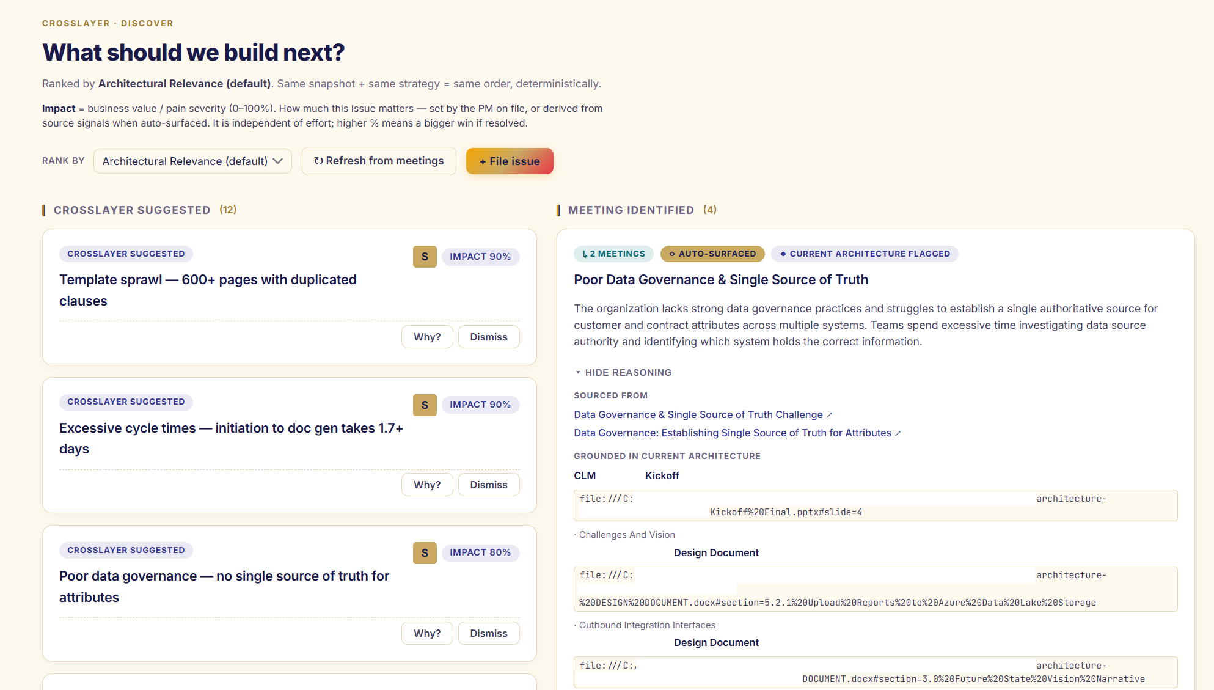The image size is (1214, 690).
Task: Dismiss the Excessive cycle times suggestion
Action: pyautogui.click(x=488, y=484)
